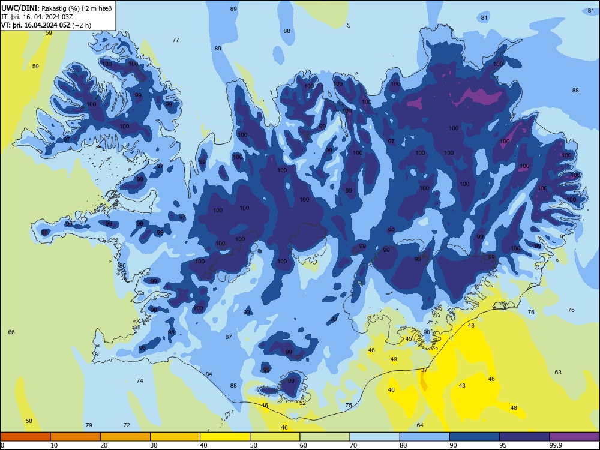
Task: Click the dark orange 0–10 legend swatch
Action: [25, 437]
